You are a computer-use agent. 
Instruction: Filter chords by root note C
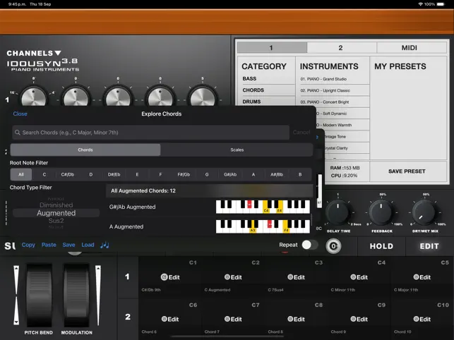[44, 174]
